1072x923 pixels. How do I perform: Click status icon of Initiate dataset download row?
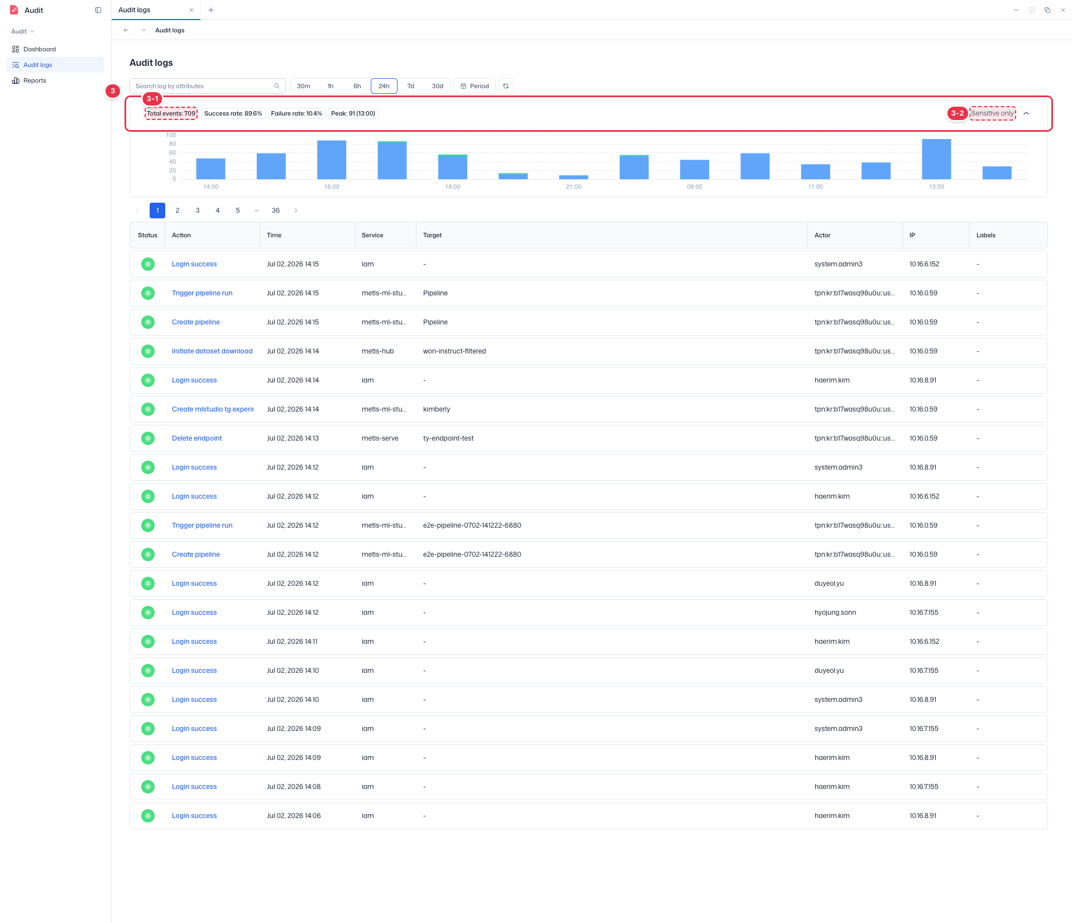pos(148,351)
